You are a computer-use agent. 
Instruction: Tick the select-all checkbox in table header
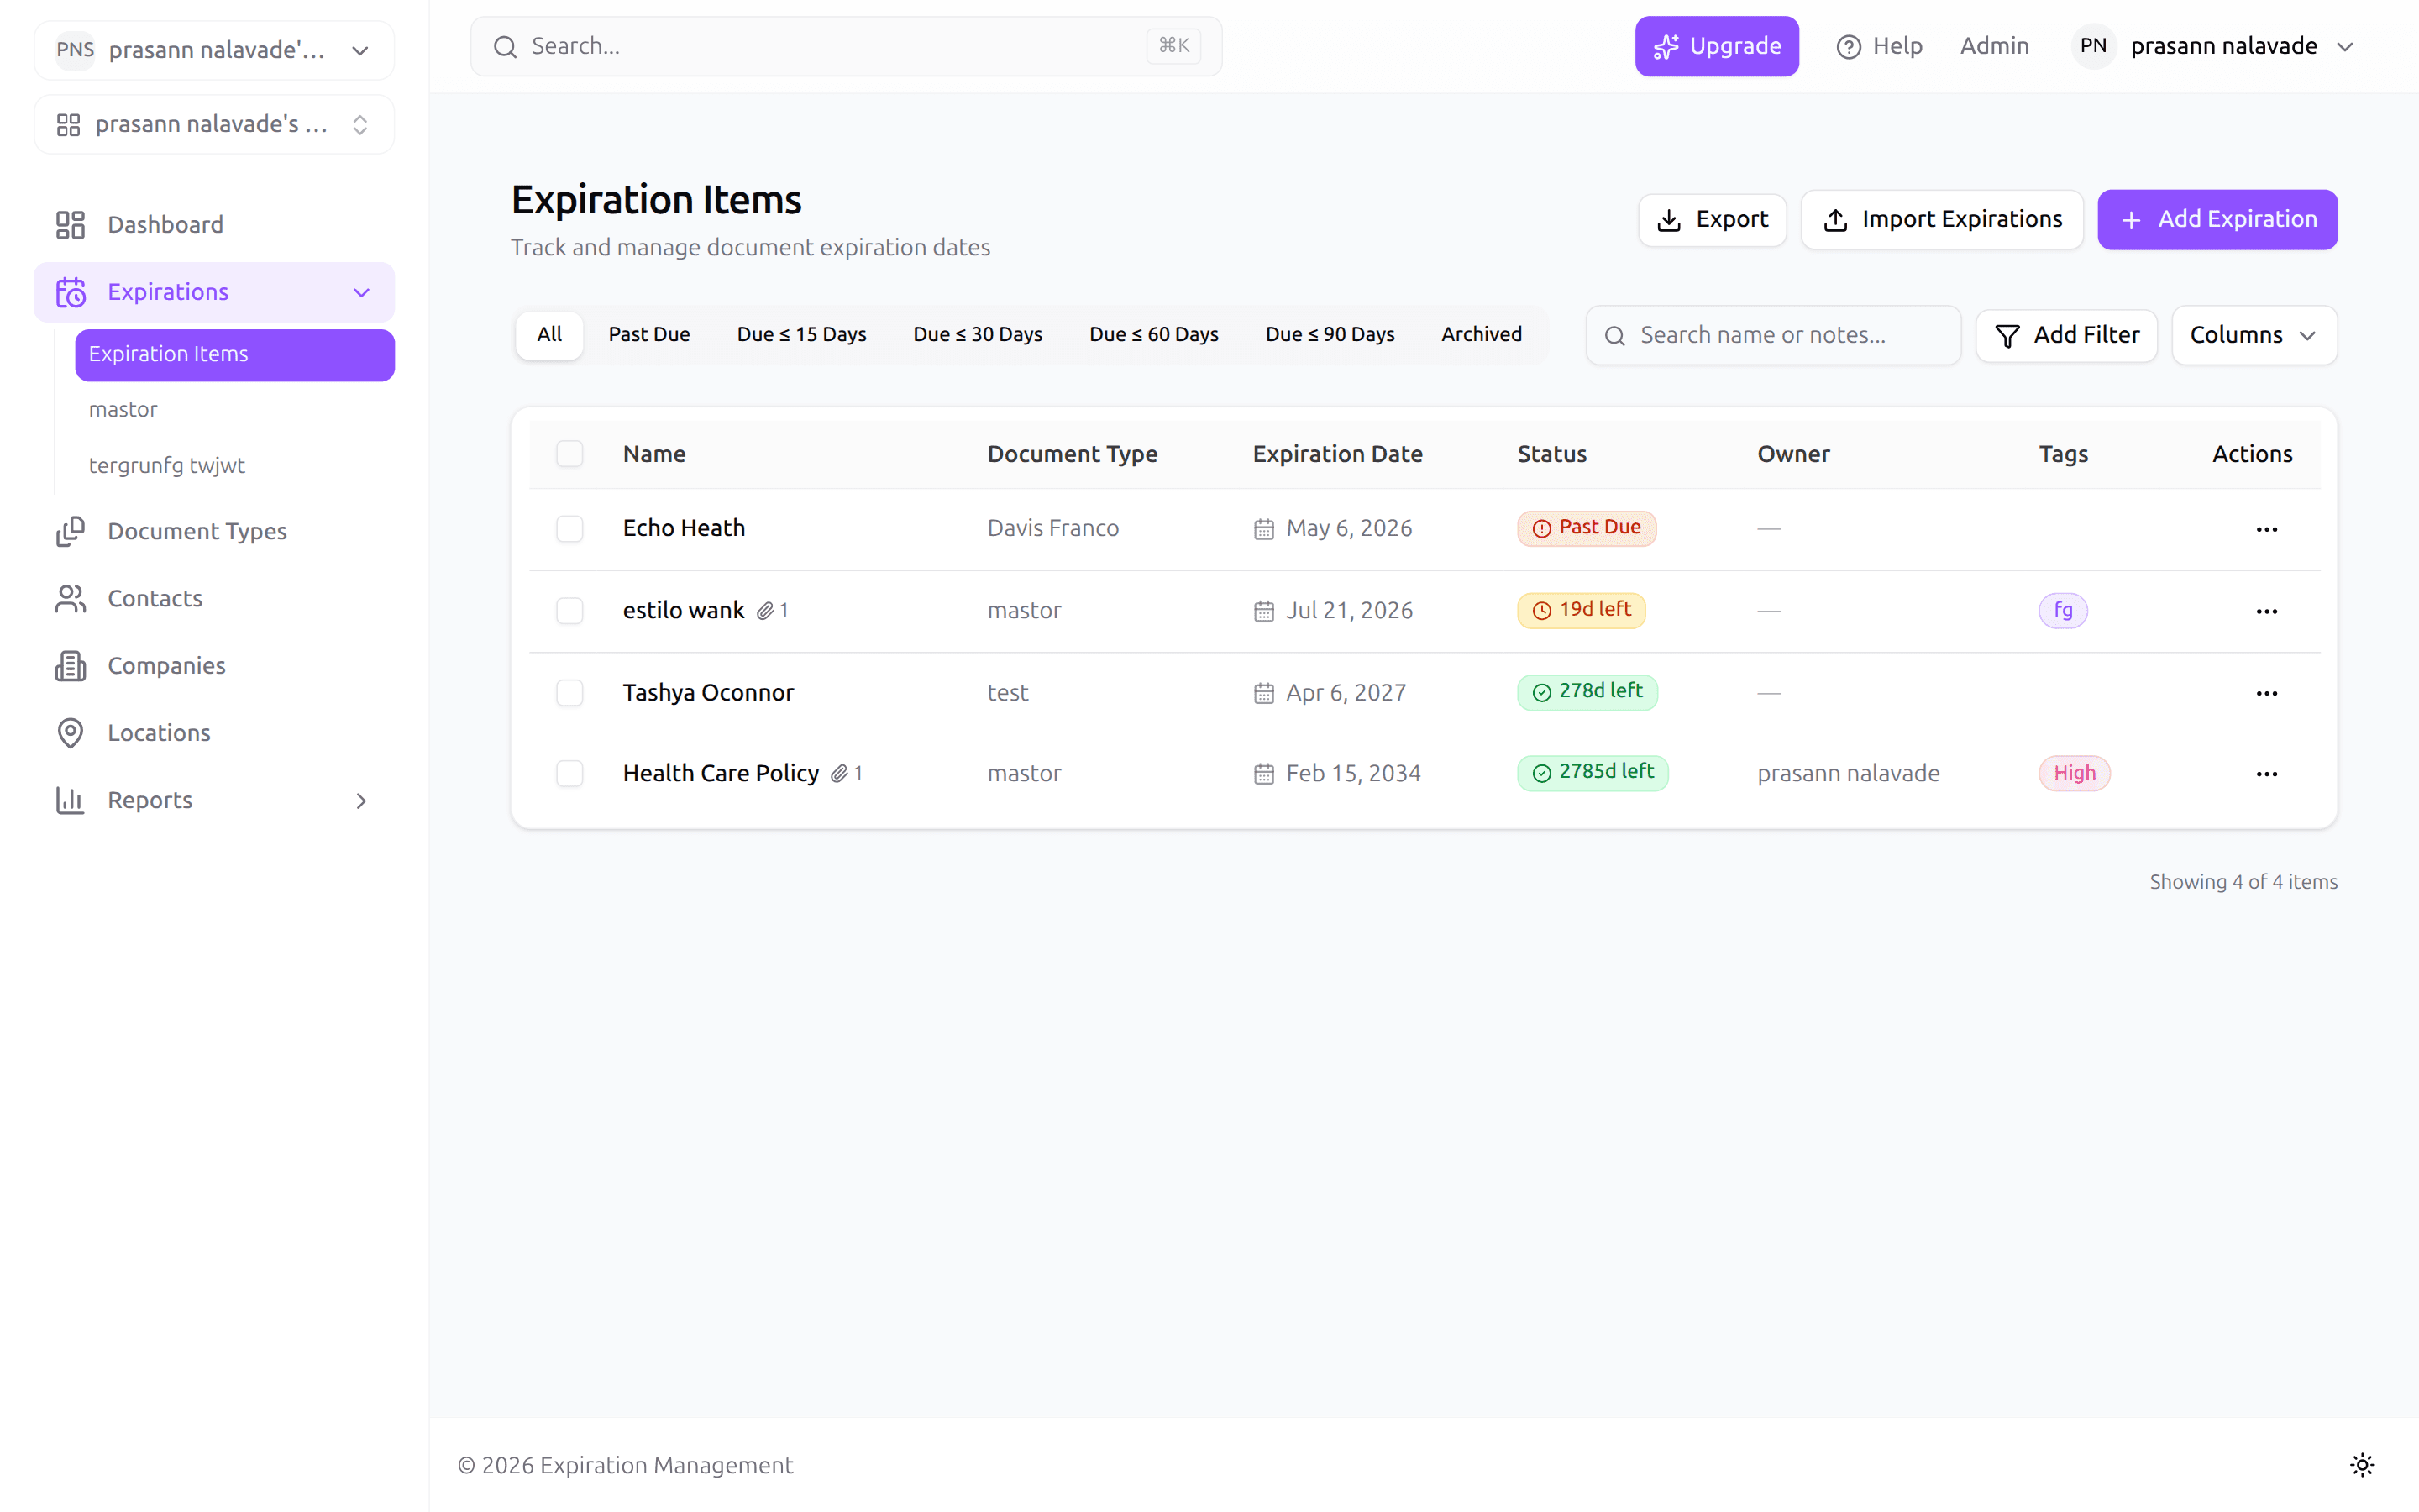click(x=569, y=454)
